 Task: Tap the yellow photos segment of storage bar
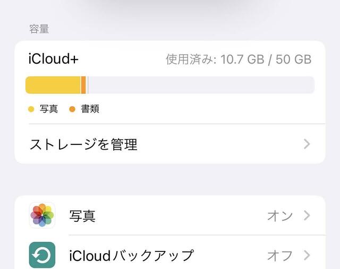pos(53,85)
